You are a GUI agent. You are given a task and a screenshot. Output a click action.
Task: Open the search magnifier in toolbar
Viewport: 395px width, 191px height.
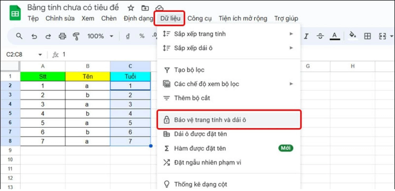[x=19, y=36]
